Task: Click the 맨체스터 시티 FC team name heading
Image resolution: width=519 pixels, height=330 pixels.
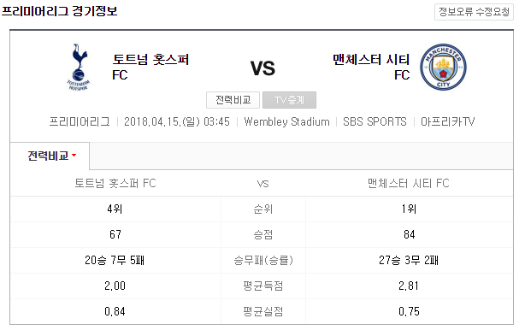Action: pyautogui.click(x=371, y=68)
